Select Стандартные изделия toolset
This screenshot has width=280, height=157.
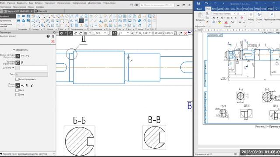click(7, 25)
